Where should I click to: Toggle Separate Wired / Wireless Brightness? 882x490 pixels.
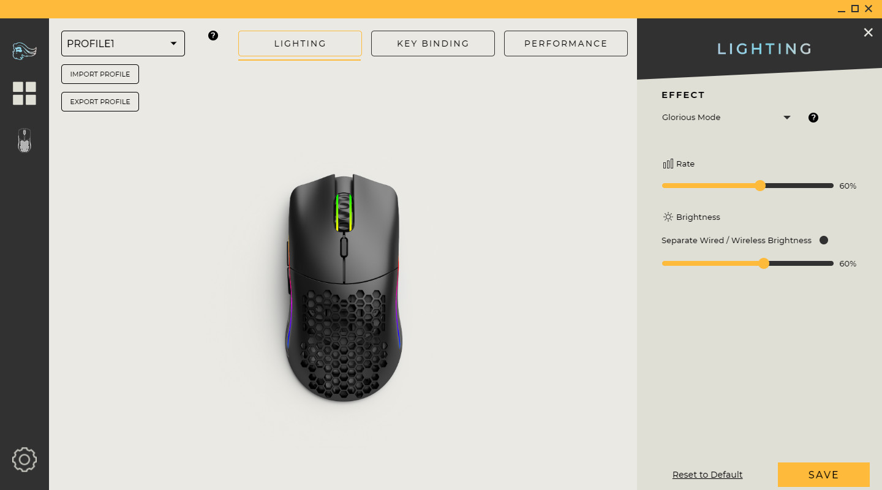(824, 240)
